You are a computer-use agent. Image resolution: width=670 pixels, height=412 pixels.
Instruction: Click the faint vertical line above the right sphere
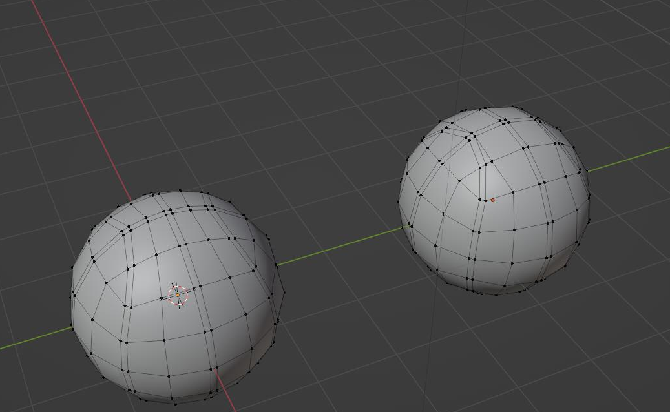coord(461,52)
